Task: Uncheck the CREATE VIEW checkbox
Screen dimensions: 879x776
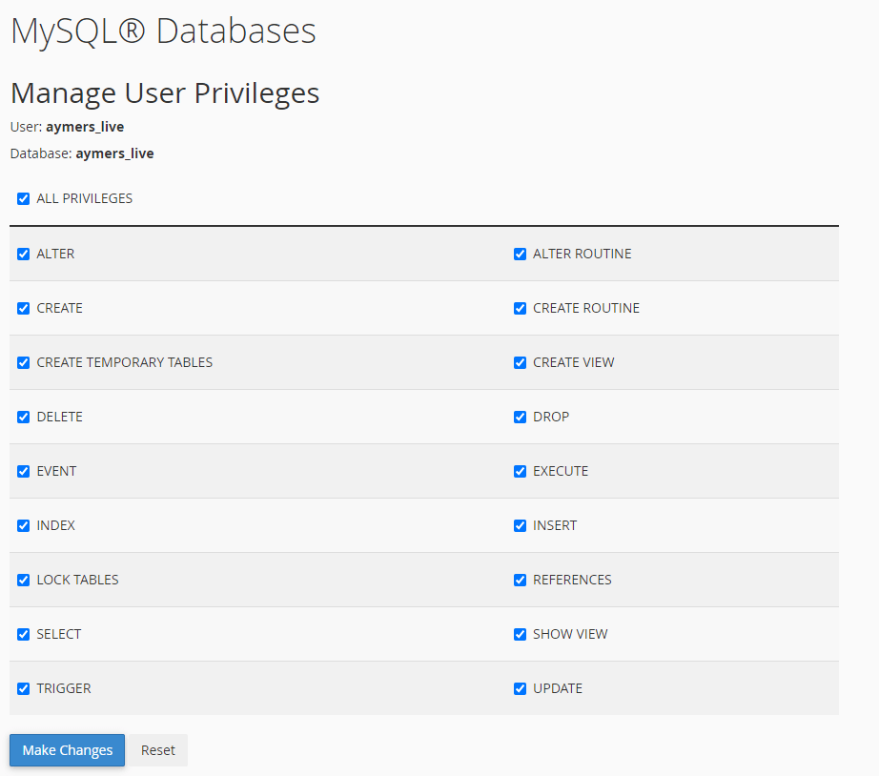Action: 520,363
